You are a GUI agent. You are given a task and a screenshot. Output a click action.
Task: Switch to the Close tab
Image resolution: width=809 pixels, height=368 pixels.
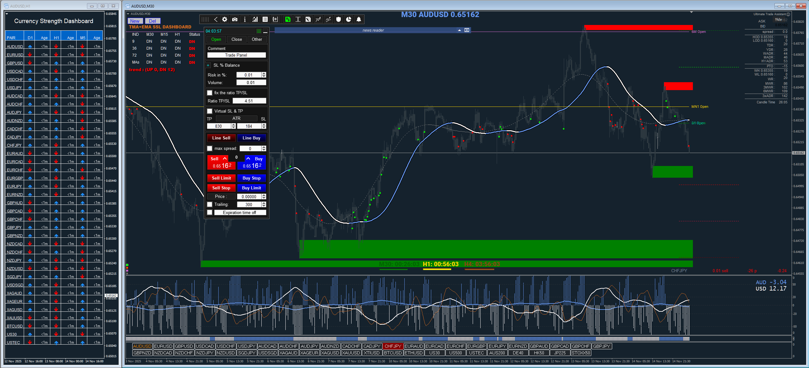click(x=236, y=40)
